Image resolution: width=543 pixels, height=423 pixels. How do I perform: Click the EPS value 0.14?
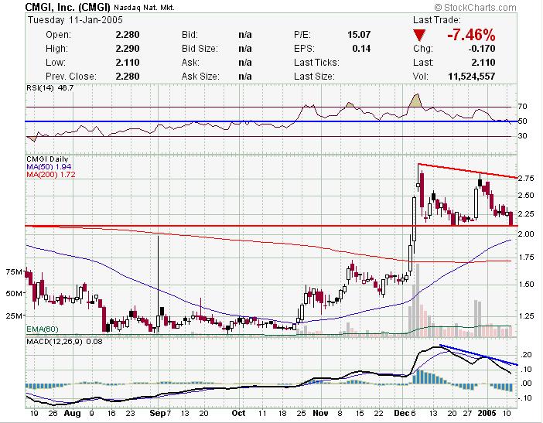pyautogui.click(x=361, y=49)
